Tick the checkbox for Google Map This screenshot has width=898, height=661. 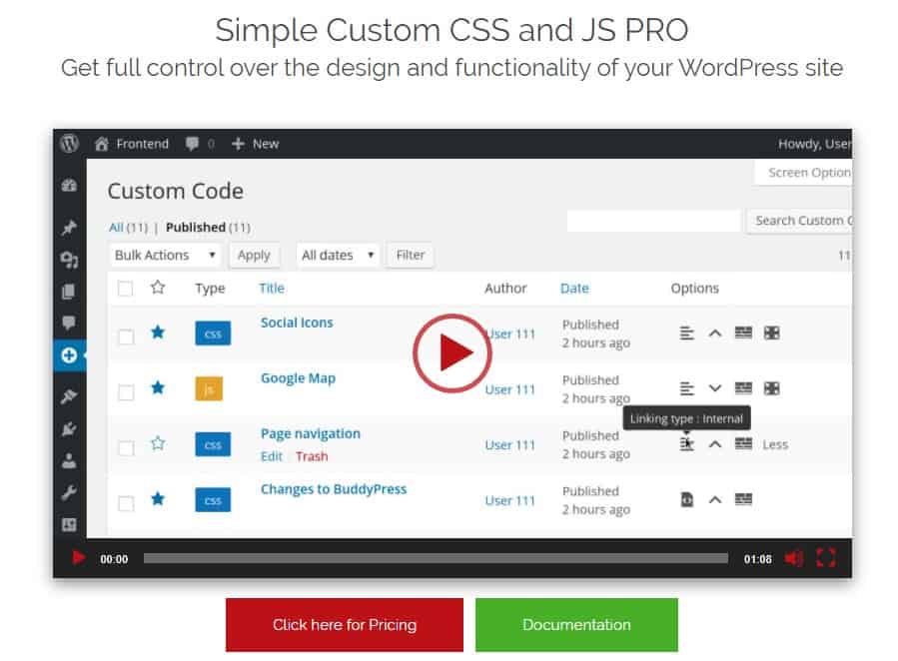point(126,392)
